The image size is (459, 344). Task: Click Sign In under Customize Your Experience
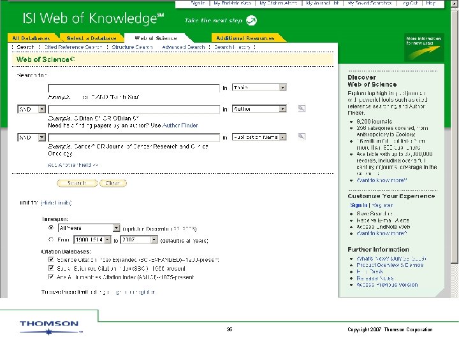click(358, 205)
